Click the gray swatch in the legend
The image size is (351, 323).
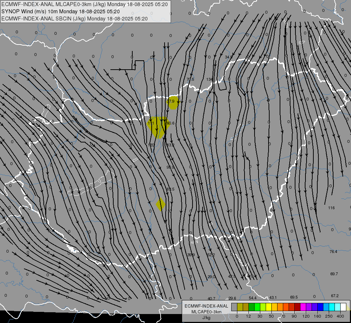click(234, 307)
